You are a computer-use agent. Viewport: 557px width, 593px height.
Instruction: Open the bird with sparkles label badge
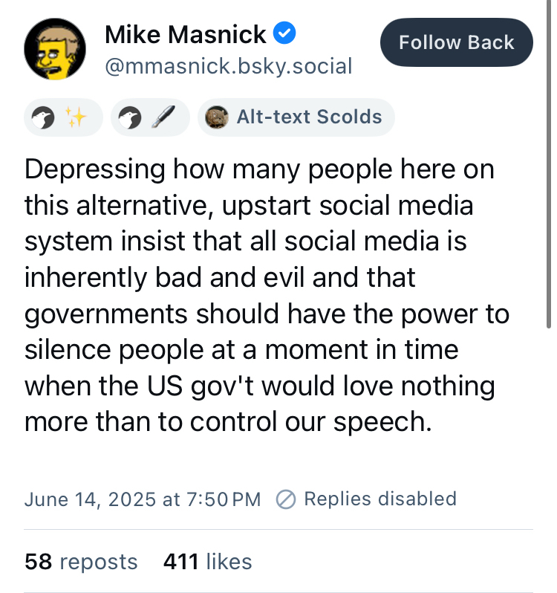[62, 117]
